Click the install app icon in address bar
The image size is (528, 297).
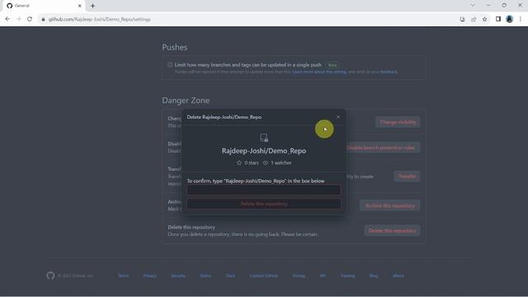point(462,19)
